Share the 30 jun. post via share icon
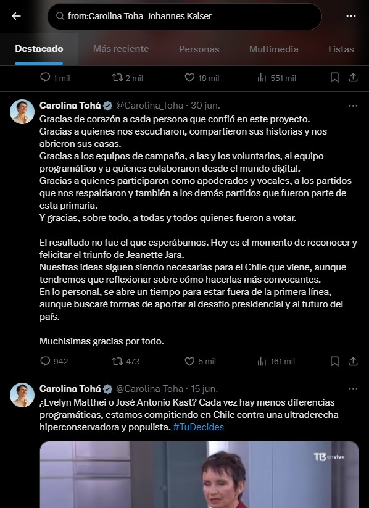The image size is (369, 508). coord(353,361)
